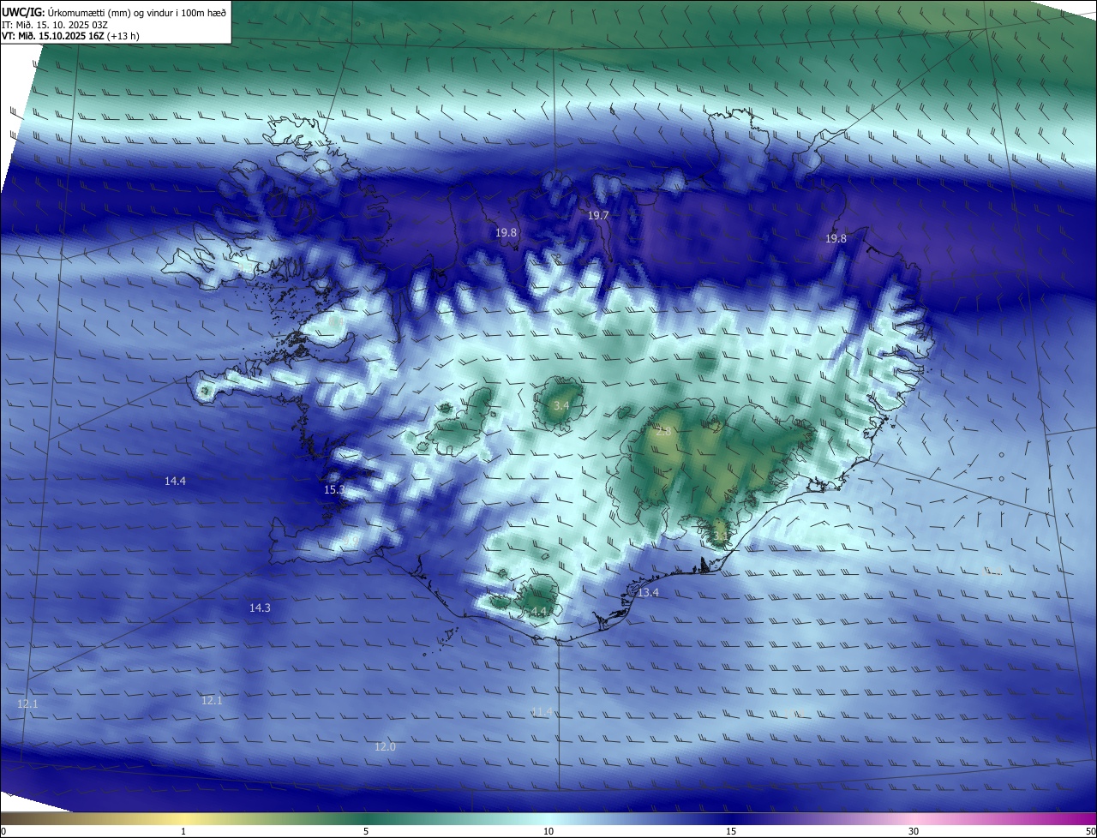Click the 11.4 value label
1097x838 pixels.
(x=542, y=711)
